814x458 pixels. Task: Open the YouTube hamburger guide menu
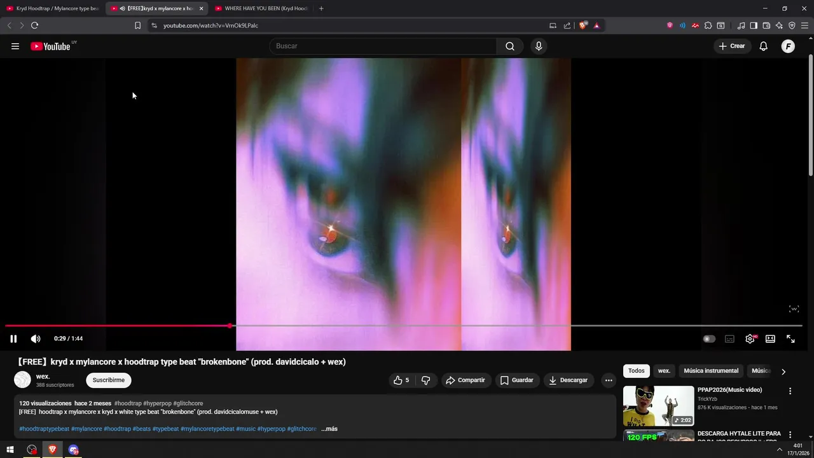click(x=15, y=46)
